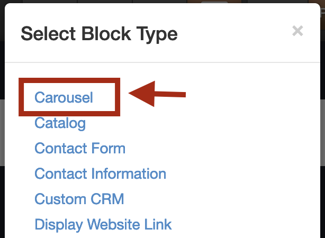Click the CRM text in Custom CRM

pos(107,199)
